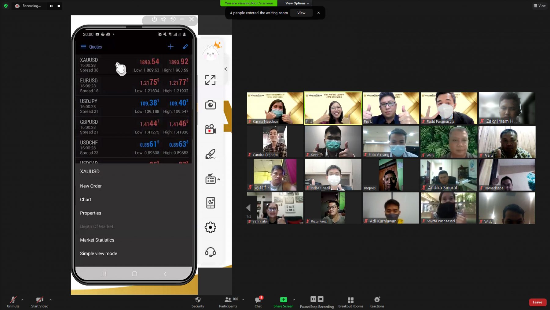Stop the recording in top bar

pyautogui.click(x=59, y=6)
